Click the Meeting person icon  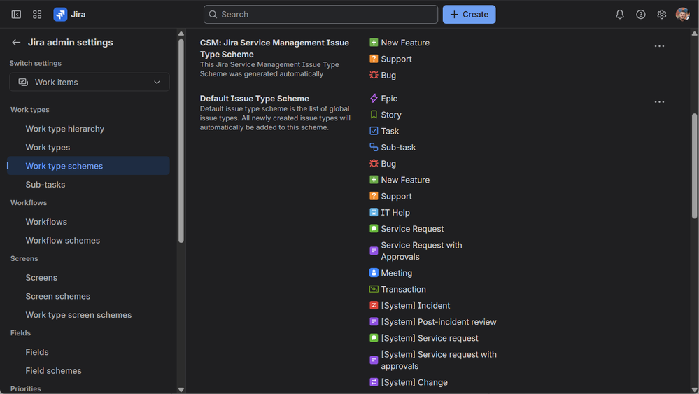[x=374, y=272]
